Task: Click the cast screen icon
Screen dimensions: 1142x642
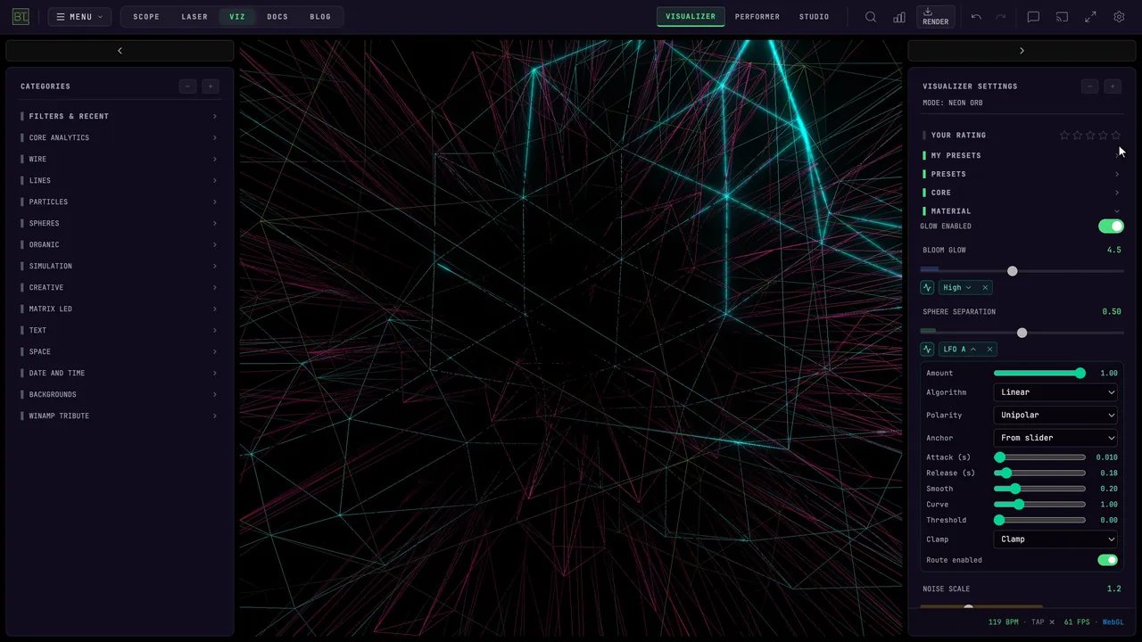Action: pyautogui.click(x=1062, y=17)
